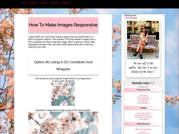The height and width of the screenshot is (134, 179).
Task: Click the HTML & CSS label
Action: coord(143,87)
